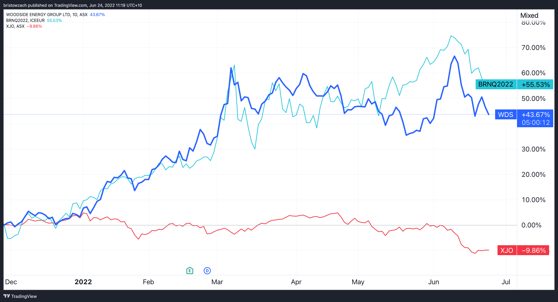Select the XJO price label
This screenshot has height=302, width=558.
(x=507, y=250)
